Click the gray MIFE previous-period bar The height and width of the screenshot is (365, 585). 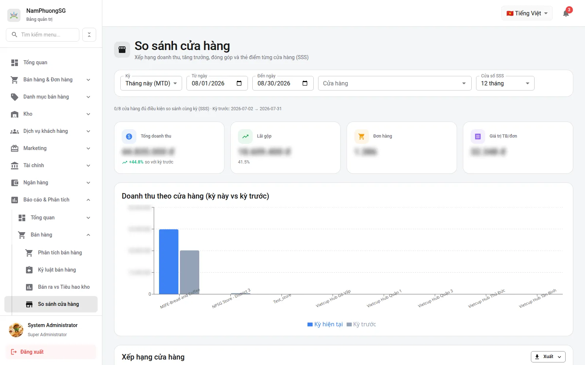[189, 272]
